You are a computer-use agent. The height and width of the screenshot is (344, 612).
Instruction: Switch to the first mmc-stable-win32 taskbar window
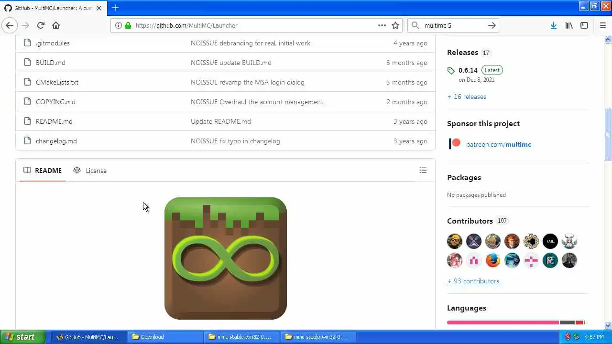242,337
